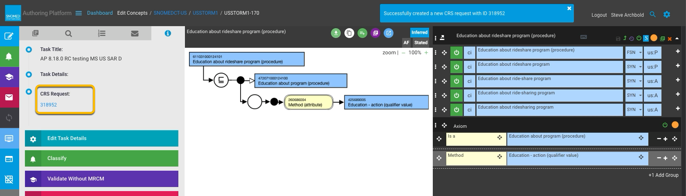This screenshot has width=686, height=196.
Task: Zoom out the diagram with the minus
Action: pyautogui.click(x=404, y=53)
